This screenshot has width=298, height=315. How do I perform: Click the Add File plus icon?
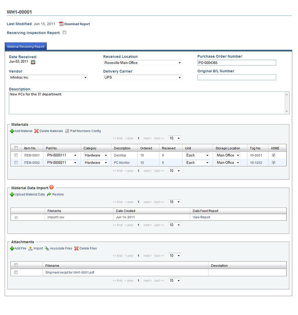12,249
